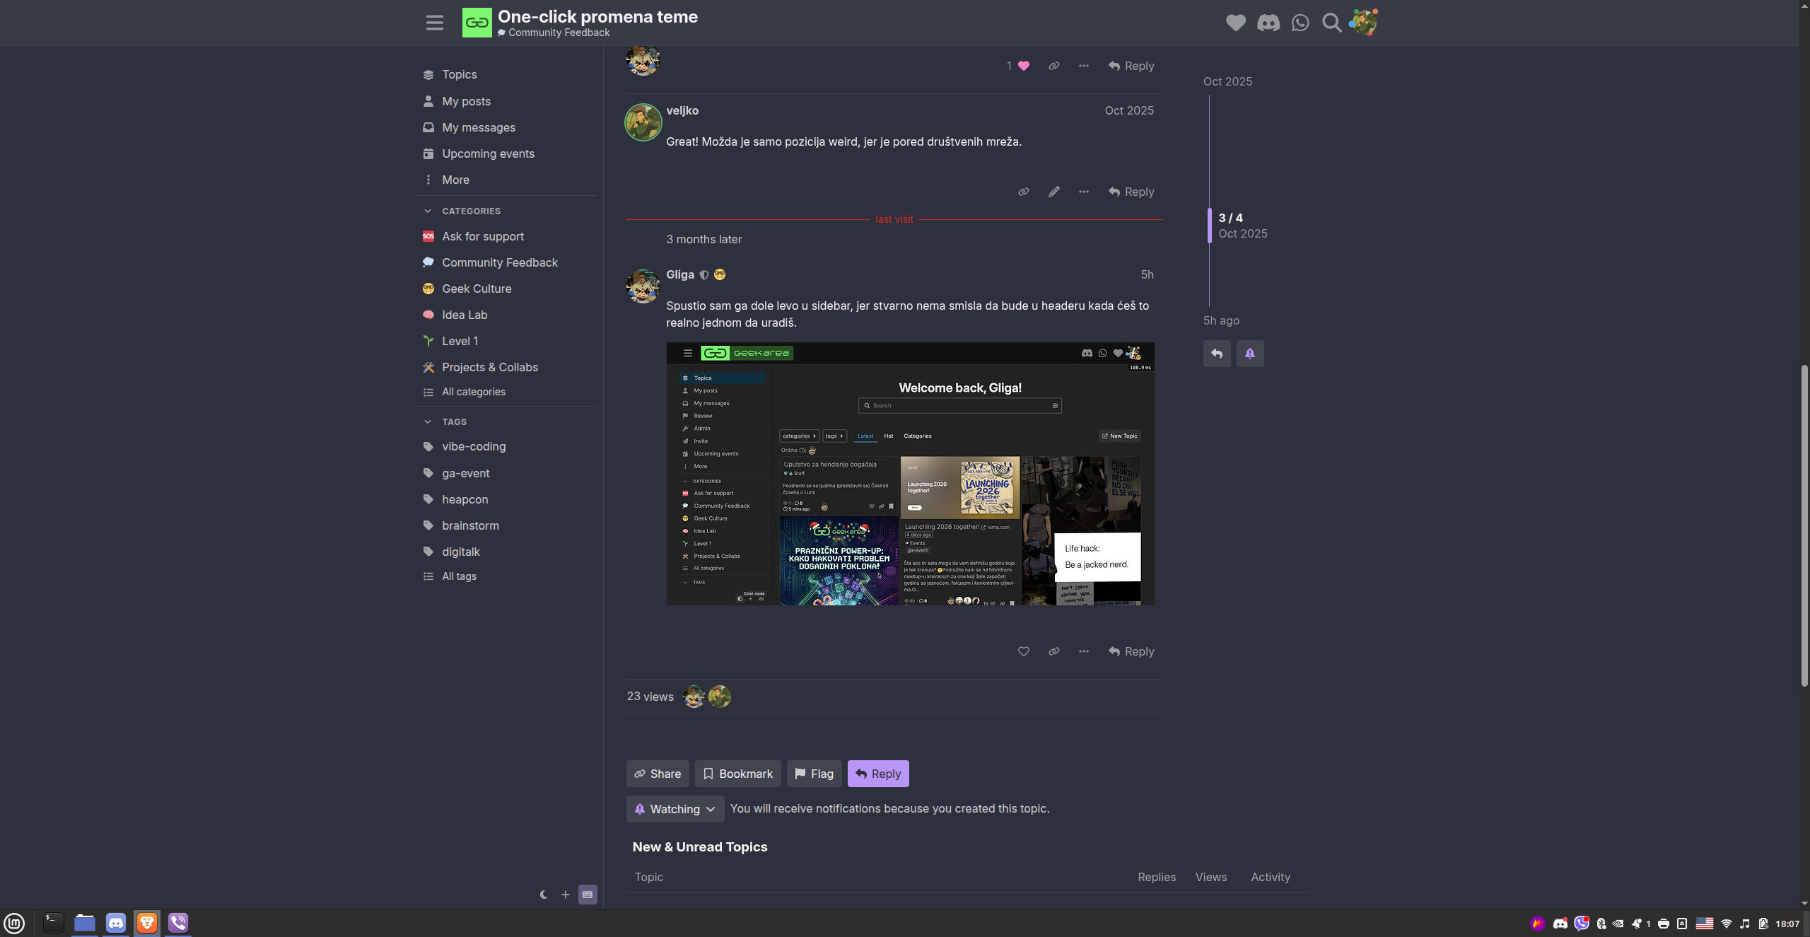This screenshot has height=937, width=1810.
Task: Open the hamburger sidebar menu
Action: tap(434, 23)
